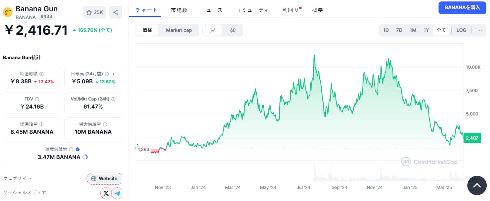
Task: Select the line chart view icon
Action: pos(213,30)
